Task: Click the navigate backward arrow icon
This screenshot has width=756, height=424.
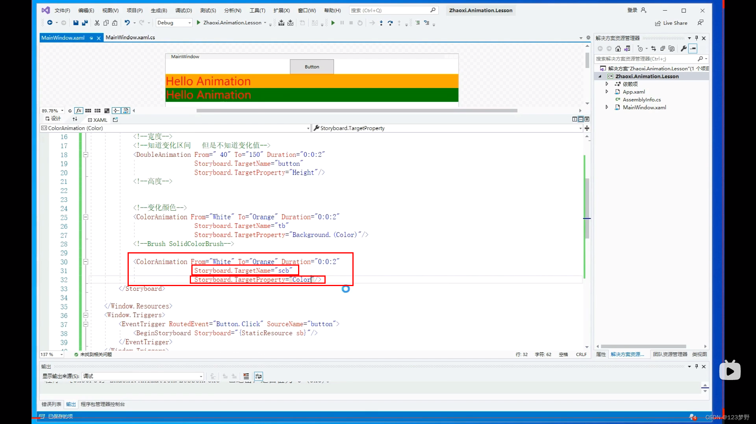Action: 50,23
